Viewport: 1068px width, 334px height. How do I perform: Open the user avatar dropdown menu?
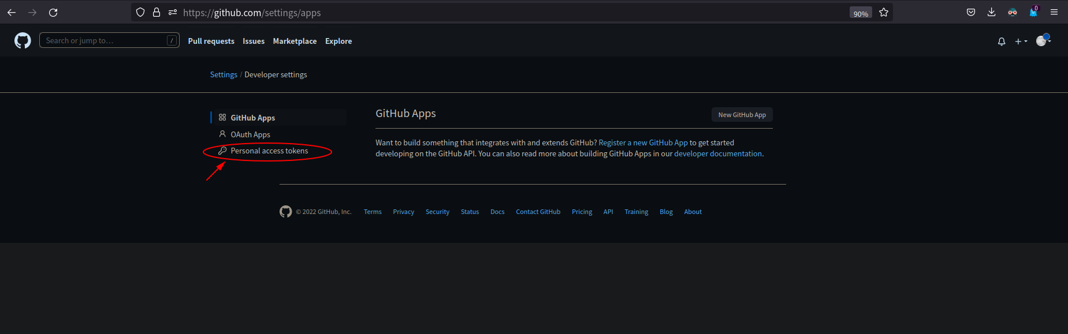(x=1044, y=40)
